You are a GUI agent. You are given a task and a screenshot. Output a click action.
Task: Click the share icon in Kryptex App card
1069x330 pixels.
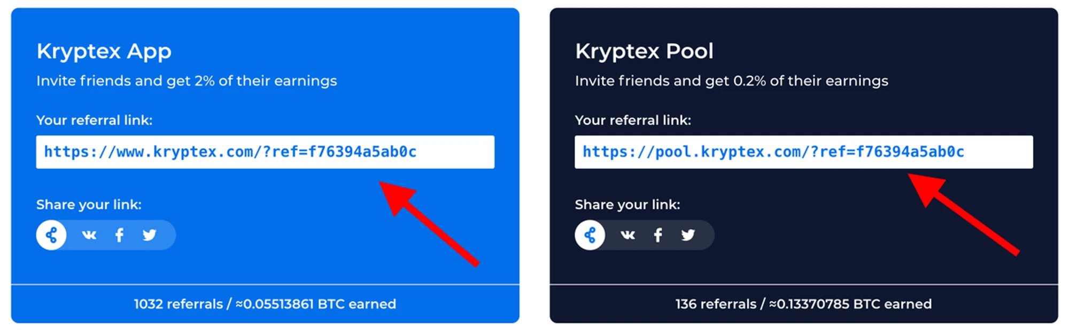pyautogui.click(x=51, y=235)
